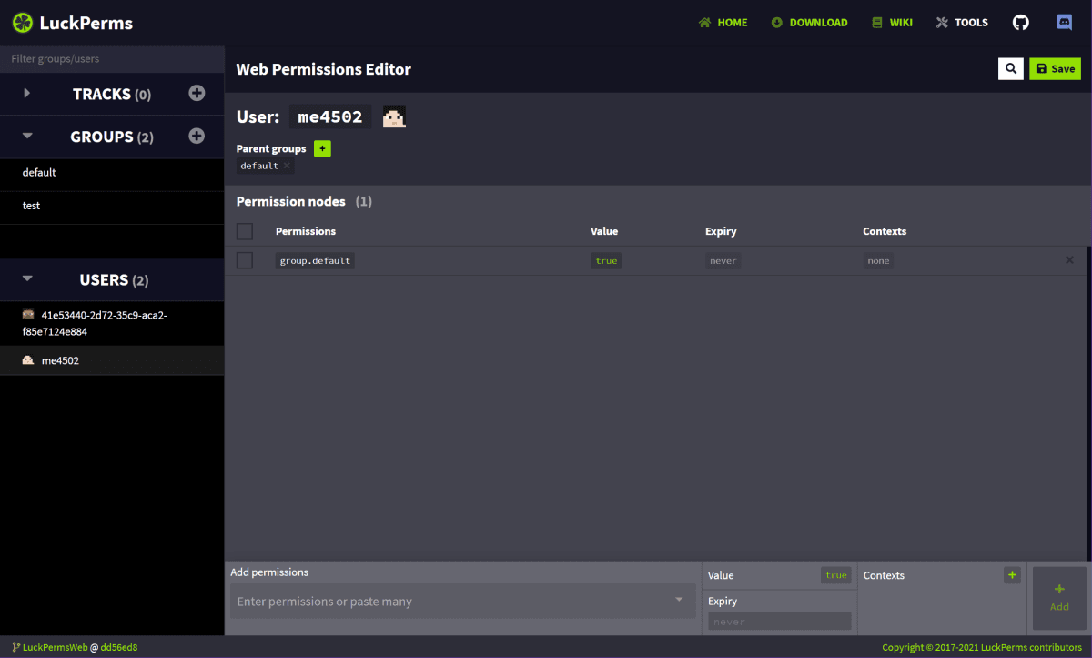1092x658 pixels.
Task: Click the player avatar next to me4502
Action: tap(393, 116)
